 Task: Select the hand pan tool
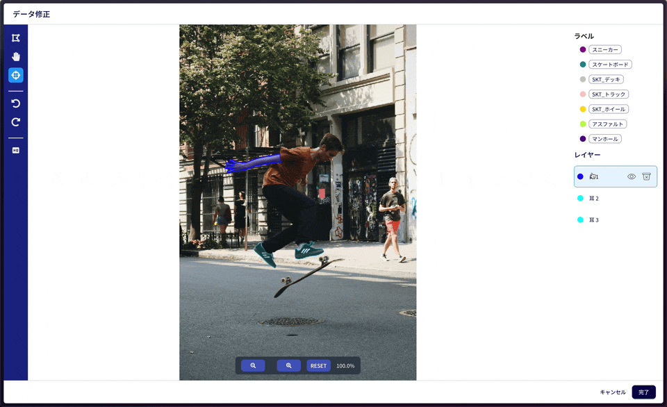click(15, 56)
